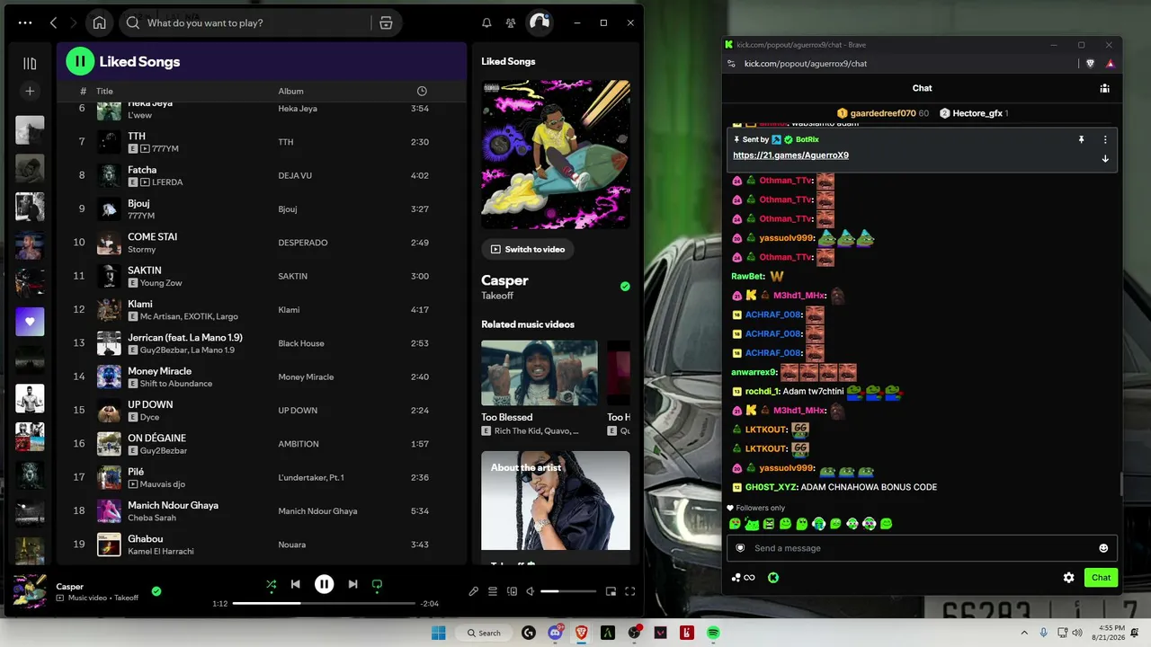Open Spotify notifications bell

(x=486, y=22)
